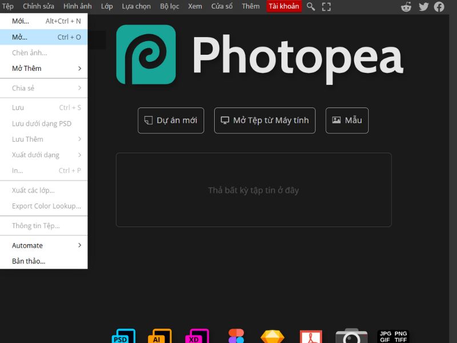Expand the Xuất dưới dạng submenu

(x=44, y=155)
